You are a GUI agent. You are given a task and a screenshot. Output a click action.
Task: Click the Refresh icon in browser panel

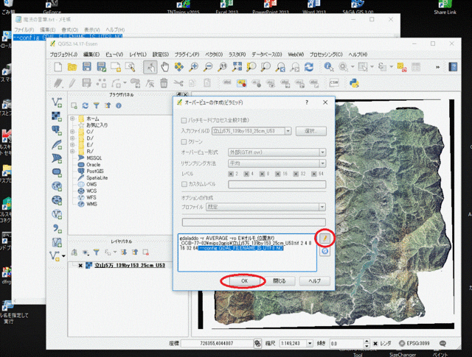tap(86, 105)
